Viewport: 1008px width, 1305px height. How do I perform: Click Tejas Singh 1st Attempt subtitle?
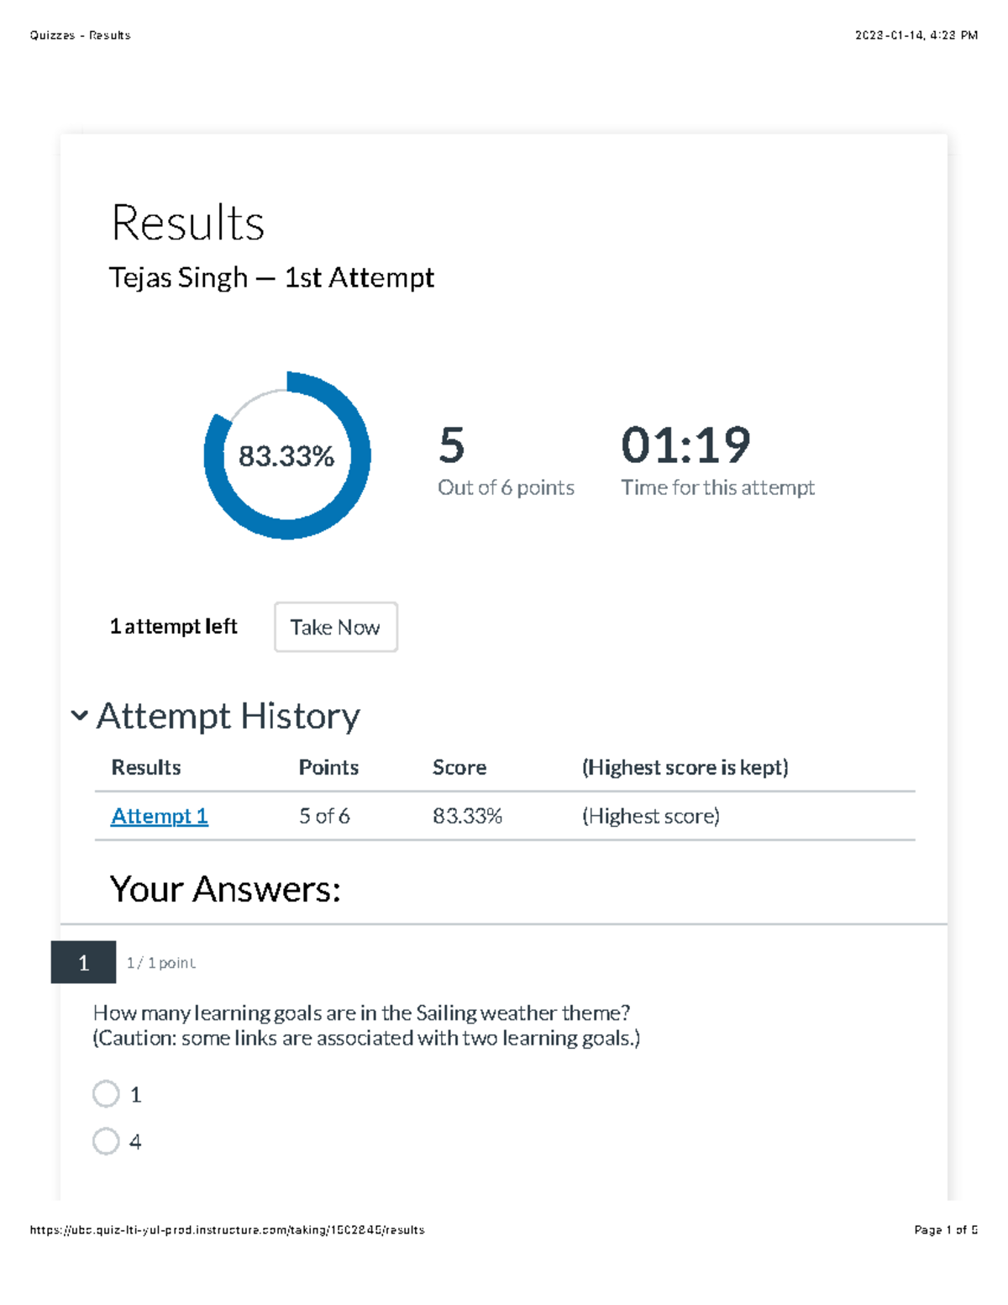(272, 277)
